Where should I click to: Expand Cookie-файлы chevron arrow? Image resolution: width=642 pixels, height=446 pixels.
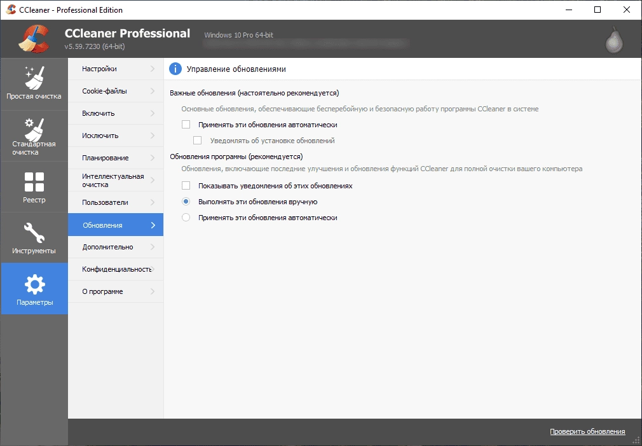click(153, 91)
